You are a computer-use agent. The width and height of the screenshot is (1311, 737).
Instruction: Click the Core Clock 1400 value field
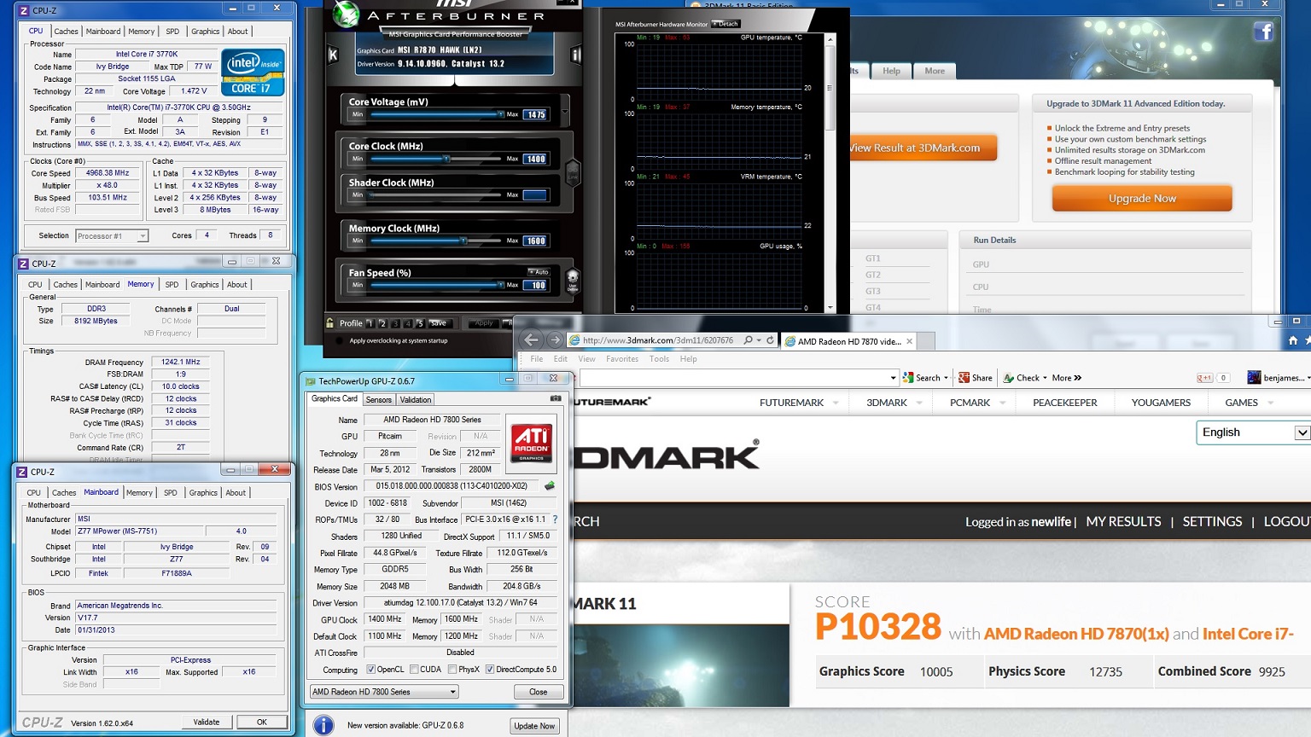point(535,159)
